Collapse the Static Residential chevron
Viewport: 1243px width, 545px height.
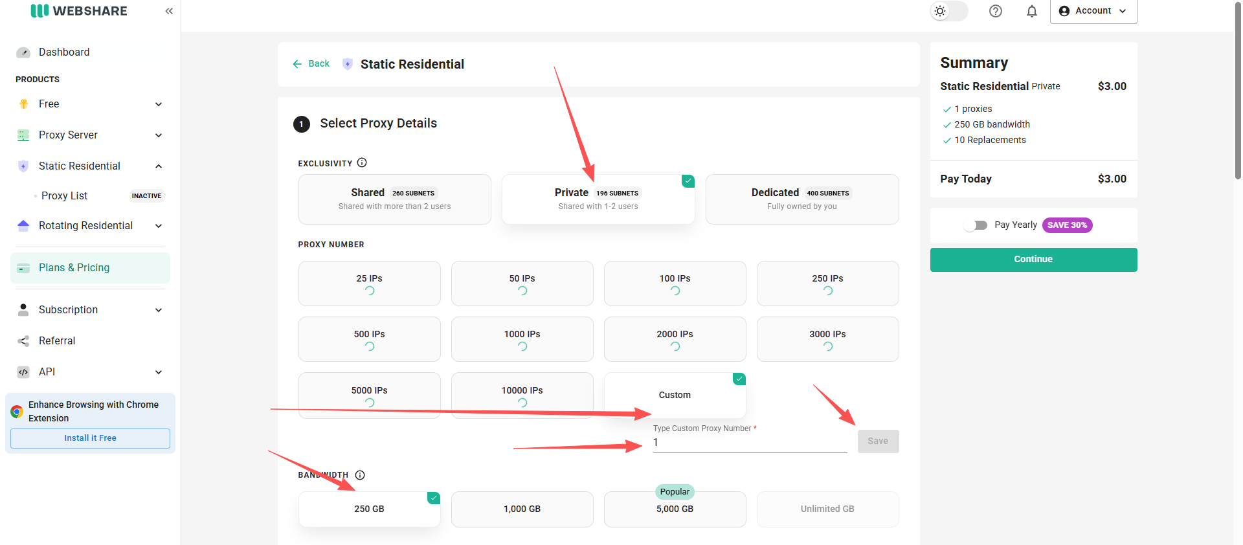[x=159, y=166]
